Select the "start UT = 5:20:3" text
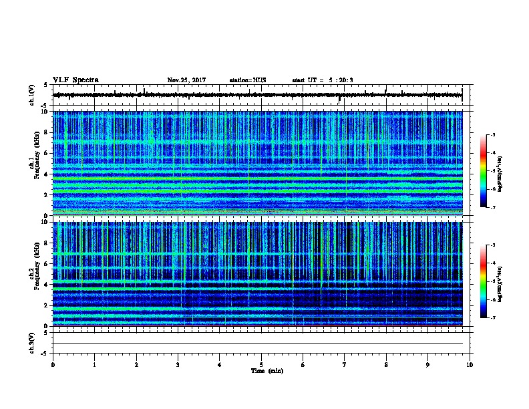The width and height of the screenshot is (529, 409). point(323,80)
